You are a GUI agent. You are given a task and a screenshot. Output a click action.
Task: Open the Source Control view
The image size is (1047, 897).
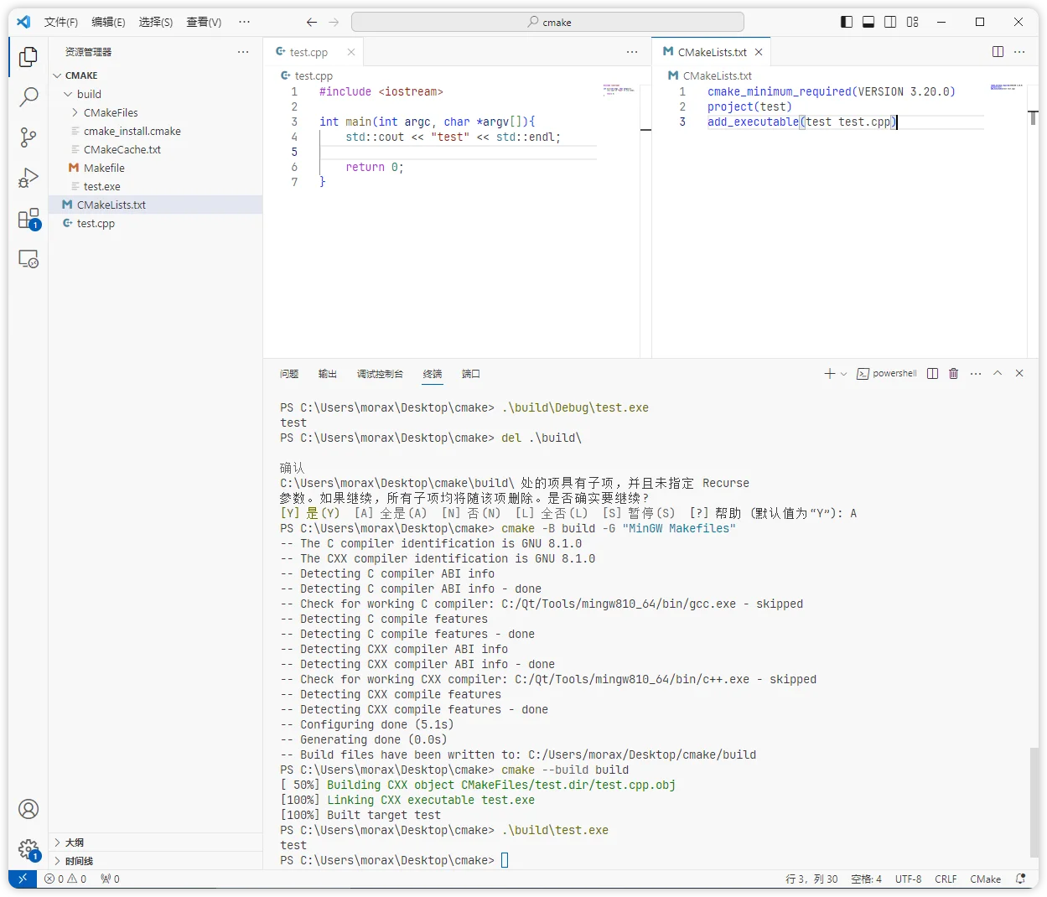(x=29, y=137)
